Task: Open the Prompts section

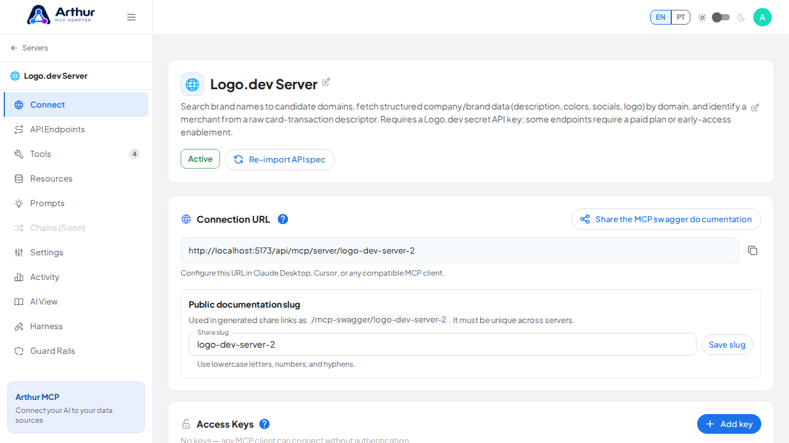Action: (76, 203)
